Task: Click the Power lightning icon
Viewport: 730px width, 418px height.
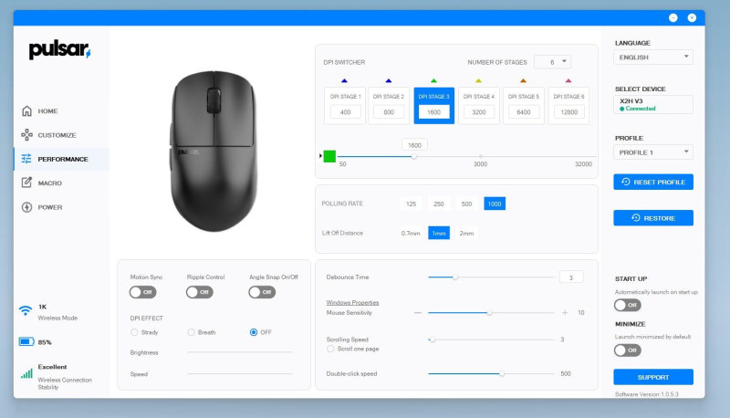Action: point(26,207)
